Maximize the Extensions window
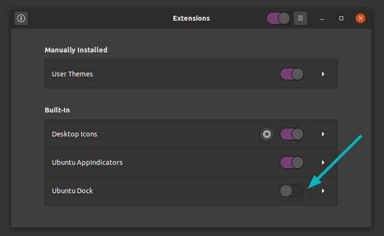Screen dimensions: 384x236 pos(341,19)
